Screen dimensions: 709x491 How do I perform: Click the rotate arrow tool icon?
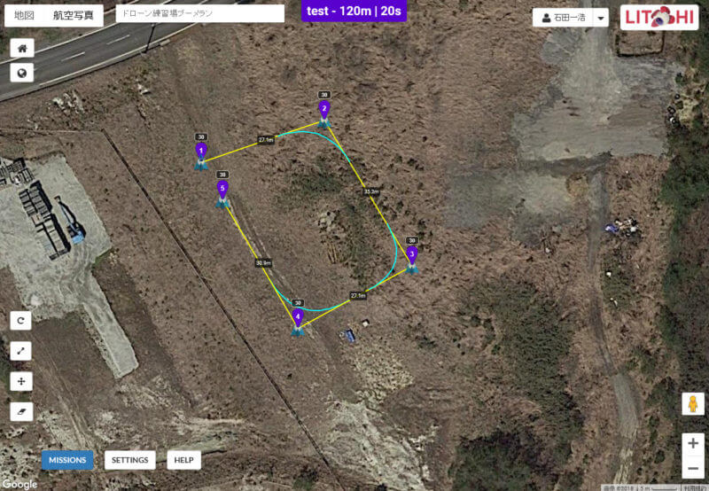tap(20, 321)
